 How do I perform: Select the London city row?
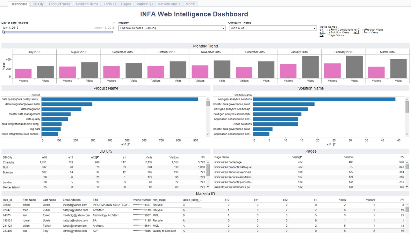pyautogui.click(x=104, y=182)
